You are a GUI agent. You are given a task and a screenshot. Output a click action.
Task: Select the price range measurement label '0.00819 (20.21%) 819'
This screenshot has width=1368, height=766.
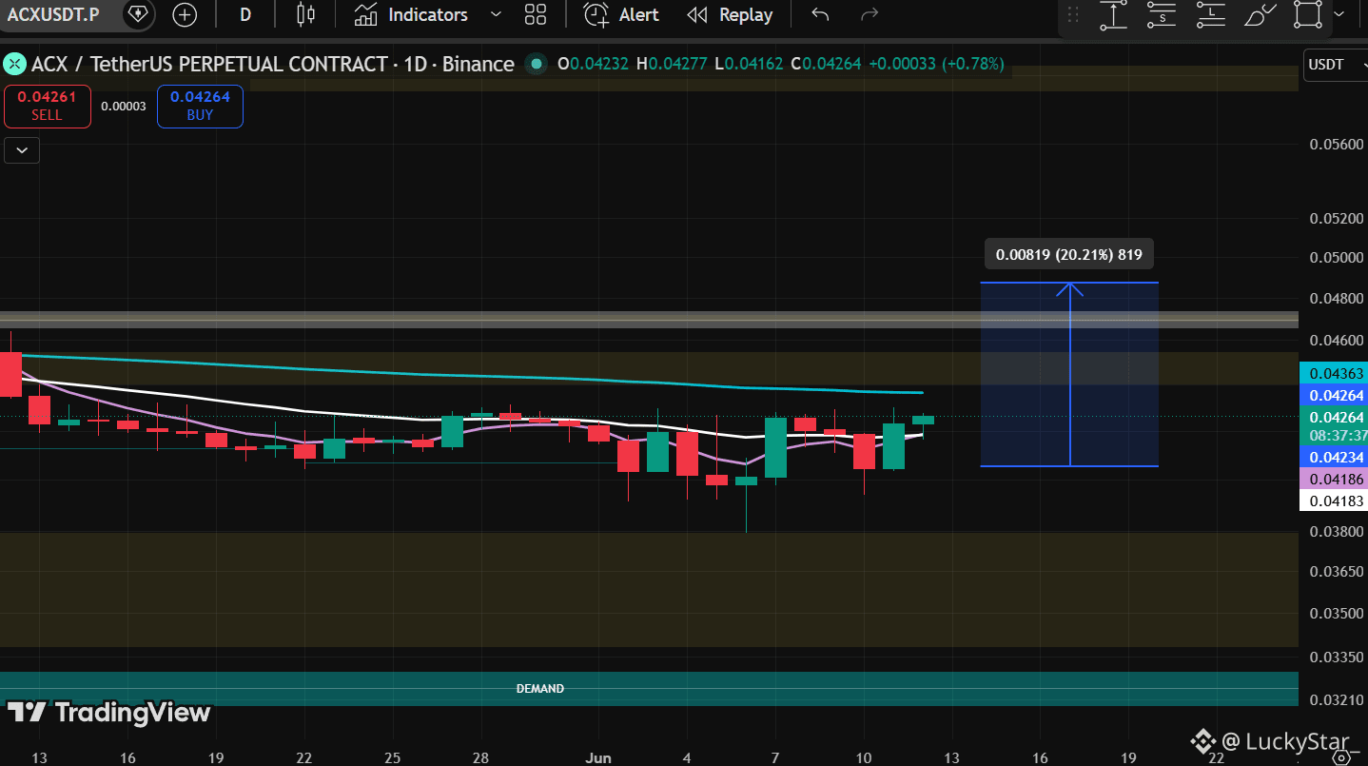pyautogui.click(x=1068, y=254)
